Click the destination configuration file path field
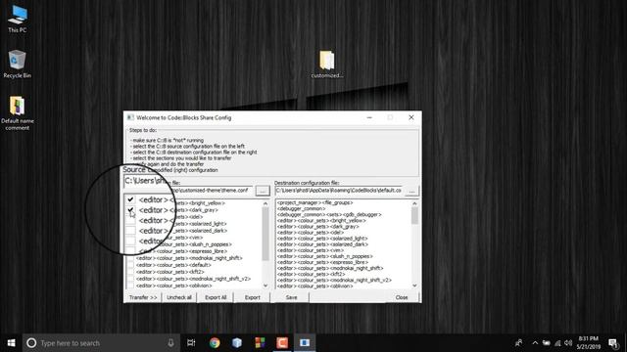The image size is (627, 352). click(339, 191)
